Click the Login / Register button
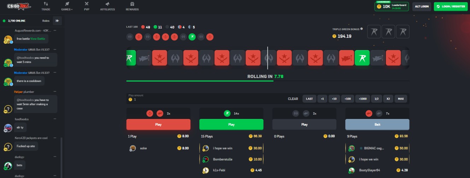This screenshot has height=178, width=470. [450, 6]
